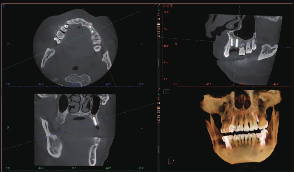Click the green 193.2 ruler value in coronal view
294x172 pixels.
[140, 168]
